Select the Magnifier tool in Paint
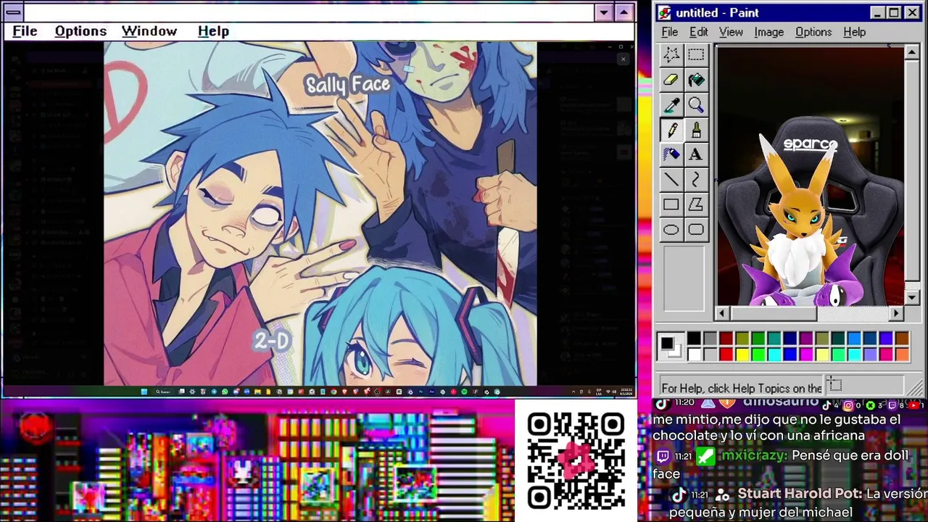928x522 pixels. (696, 105)
